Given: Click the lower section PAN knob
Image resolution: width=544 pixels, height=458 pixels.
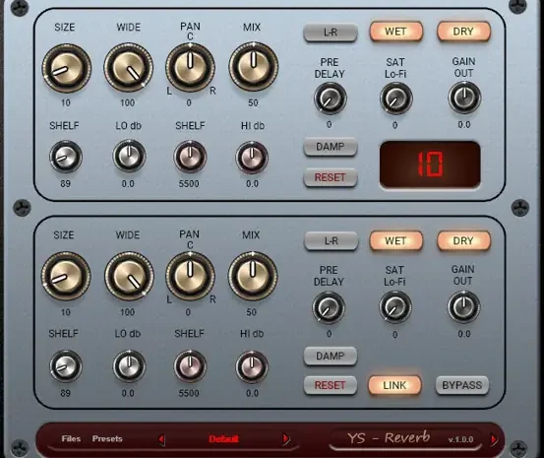Looking at the screenshot, I should coord(190,276).
